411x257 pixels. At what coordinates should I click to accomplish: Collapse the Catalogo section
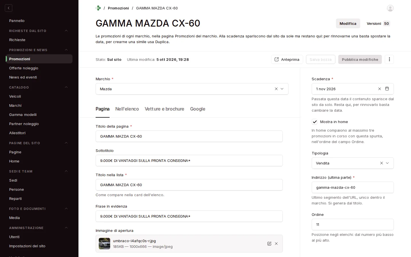66,87
